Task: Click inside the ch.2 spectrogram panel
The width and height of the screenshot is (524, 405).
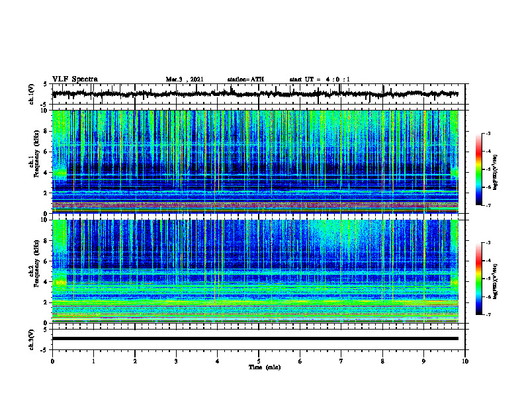Action: click(255, 271)
